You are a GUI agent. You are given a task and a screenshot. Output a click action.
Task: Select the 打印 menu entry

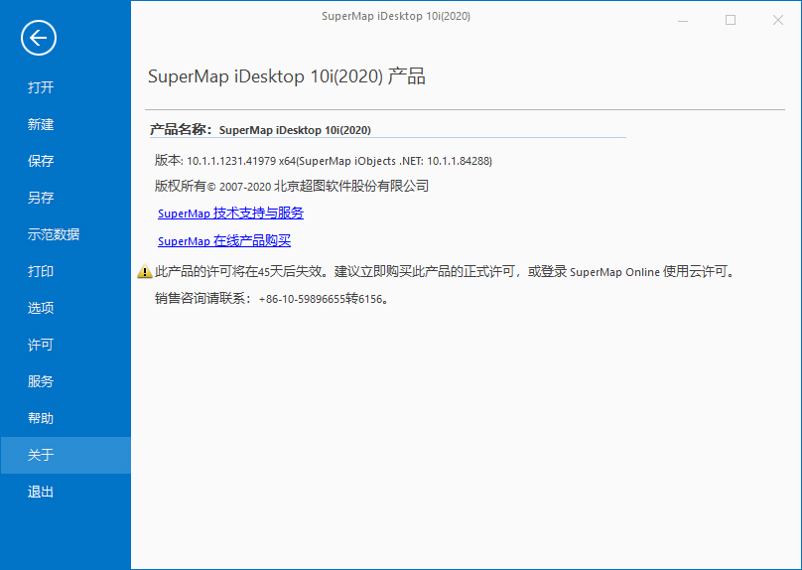click(x=41, y=271)
